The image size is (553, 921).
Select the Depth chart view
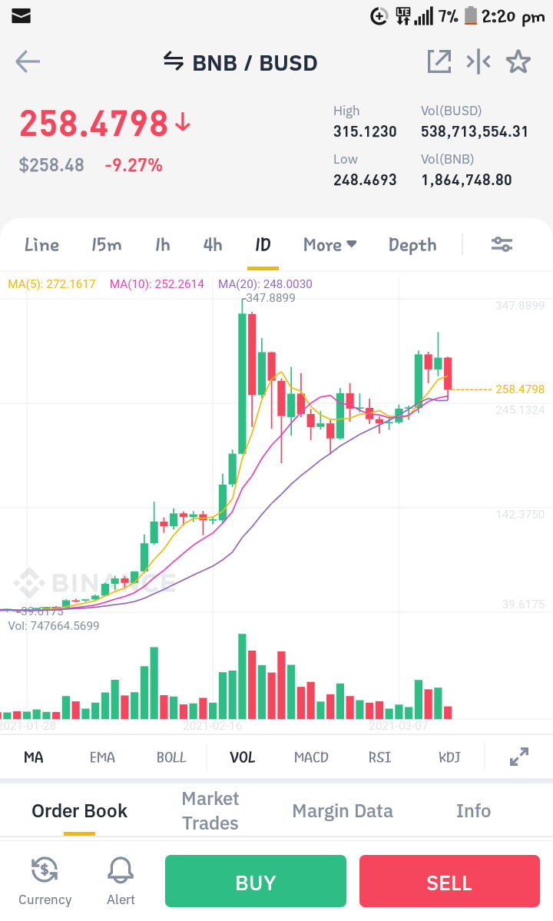point(412,245)
